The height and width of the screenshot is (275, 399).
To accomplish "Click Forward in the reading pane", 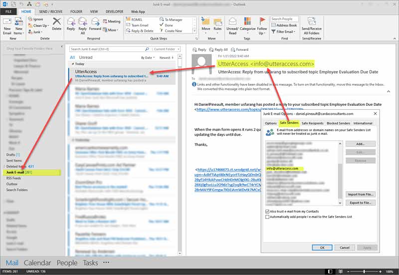I will pyautogui.click(x=239, y=49).
